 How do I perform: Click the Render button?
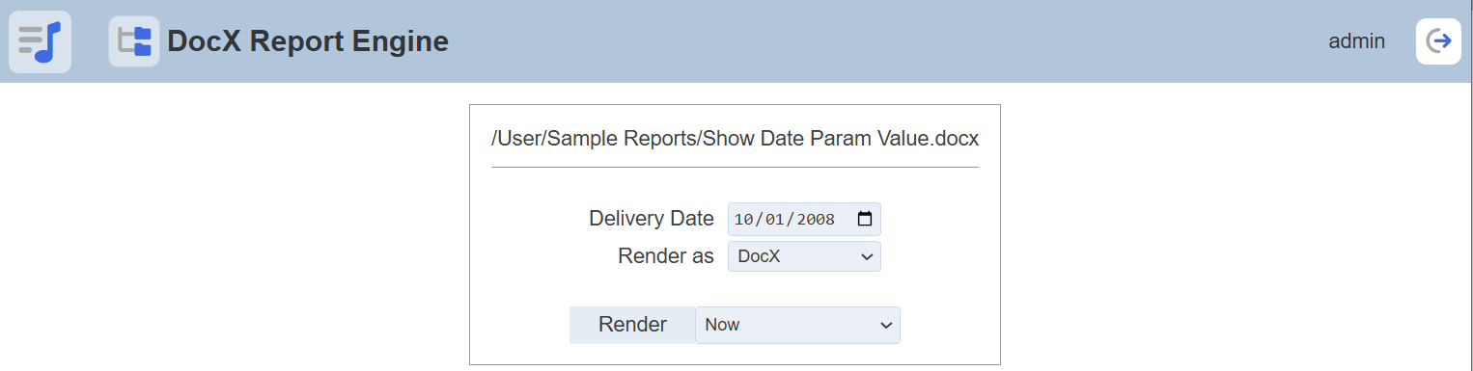coord(632,325)
